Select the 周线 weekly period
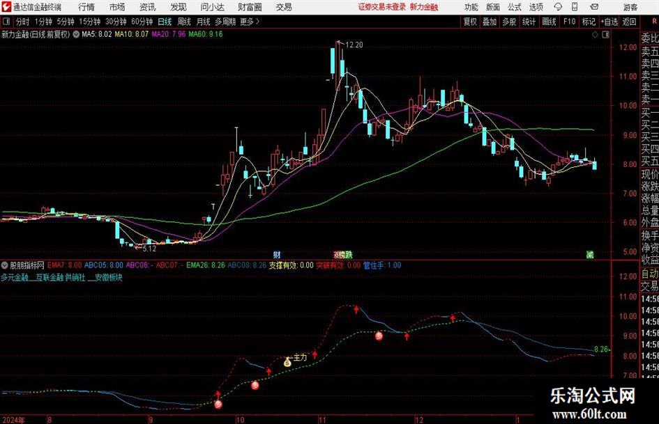 183,22
